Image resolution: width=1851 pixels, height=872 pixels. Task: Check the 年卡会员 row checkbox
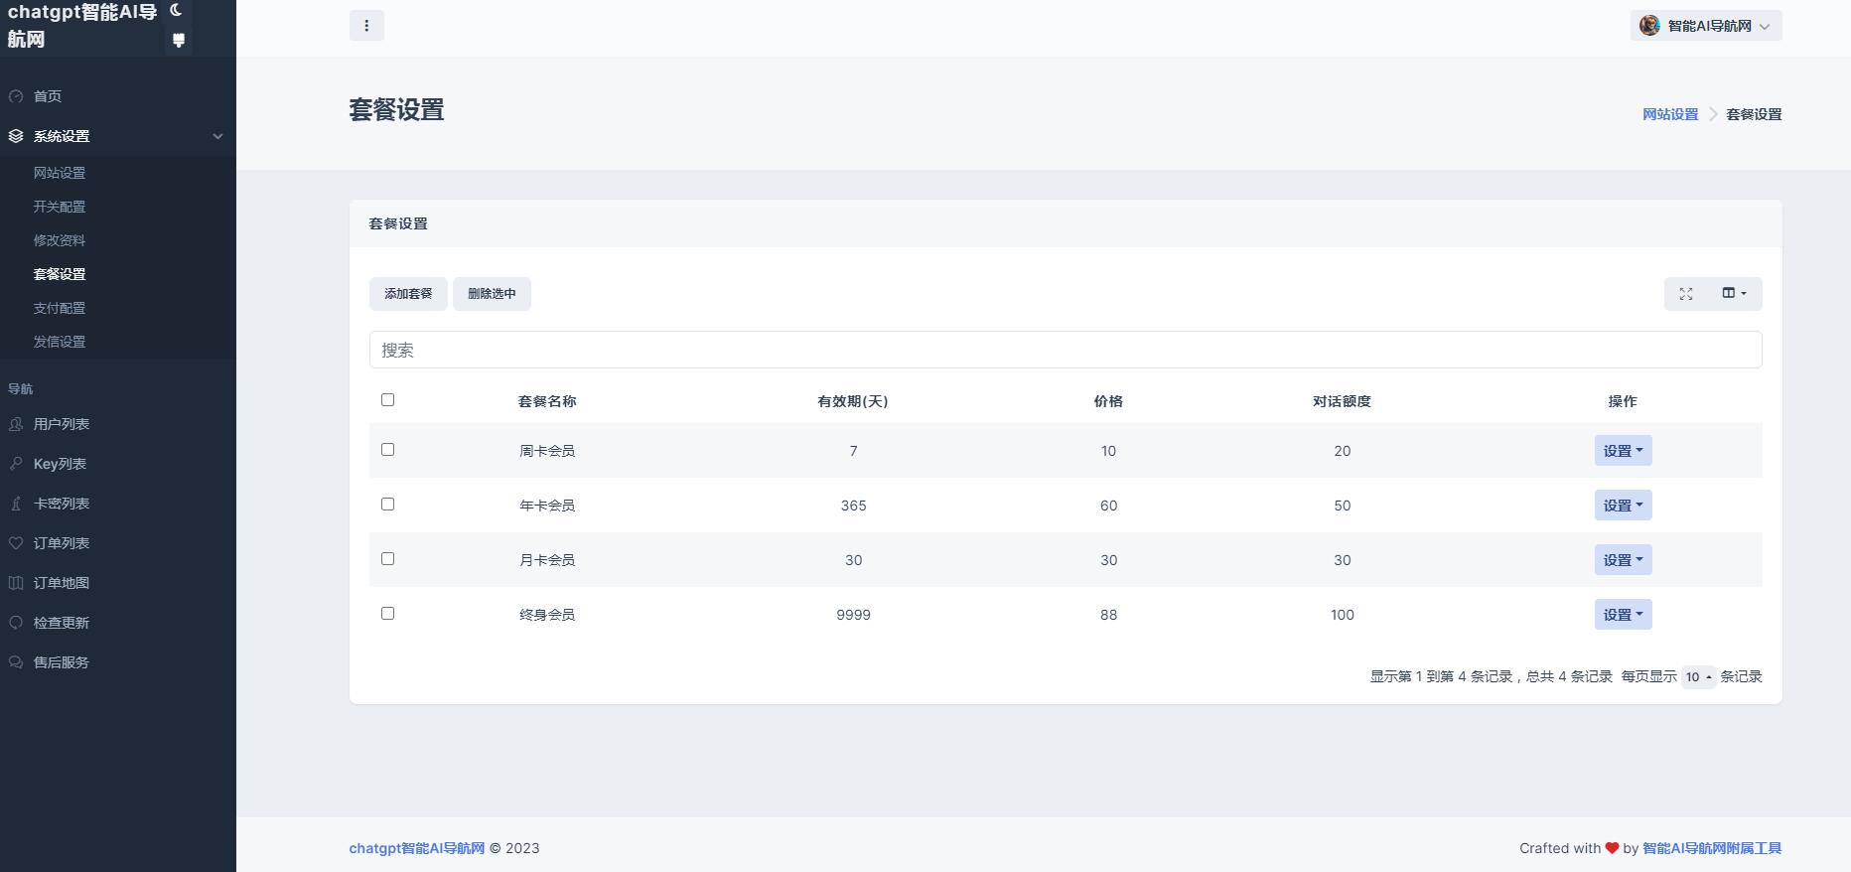(387, 504)
